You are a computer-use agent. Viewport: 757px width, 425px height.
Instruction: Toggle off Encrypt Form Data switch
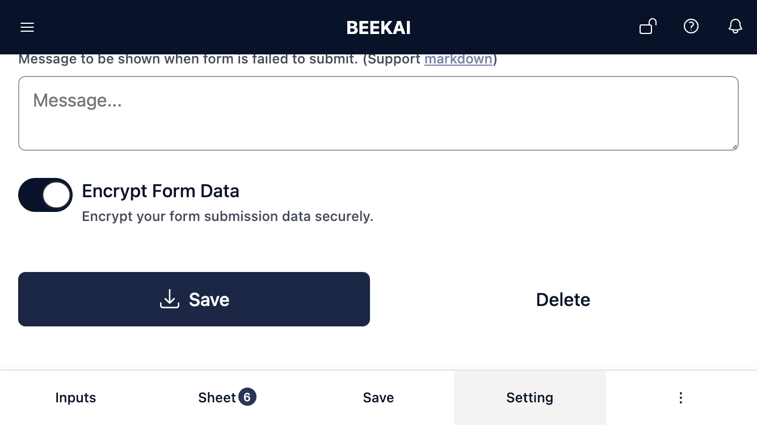pos(45,195)
